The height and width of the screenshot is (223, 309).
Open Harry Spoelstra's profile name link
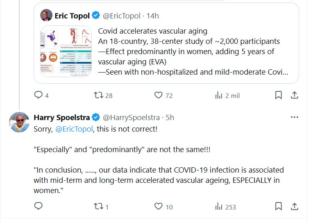pyautogui.click(x=62, y=118)
